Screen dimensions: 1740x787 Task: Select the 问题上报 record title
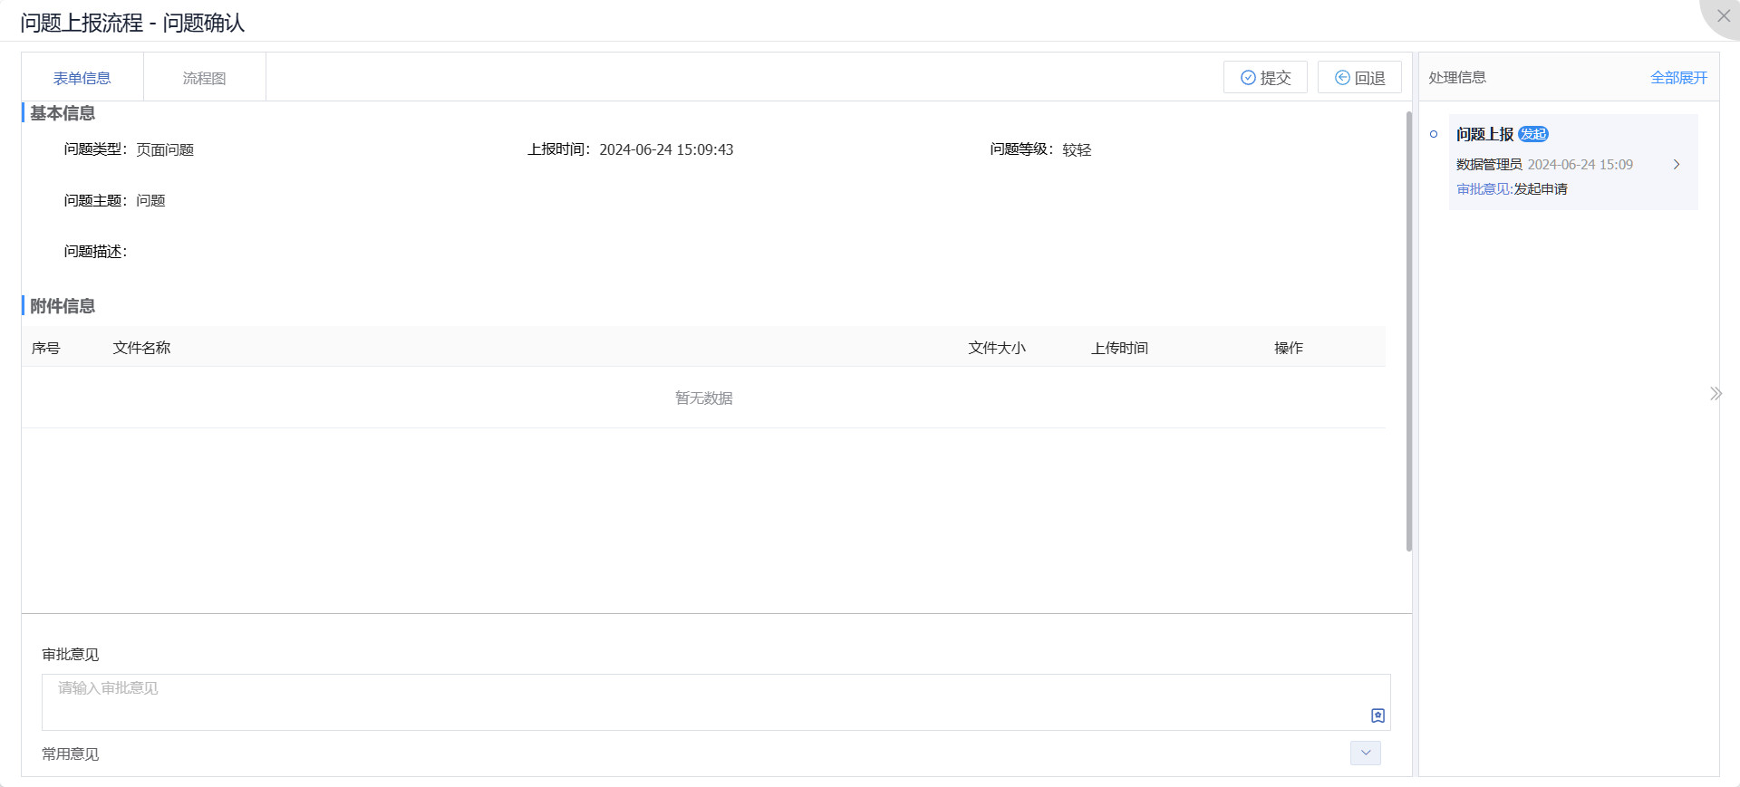coord(1484,134)
